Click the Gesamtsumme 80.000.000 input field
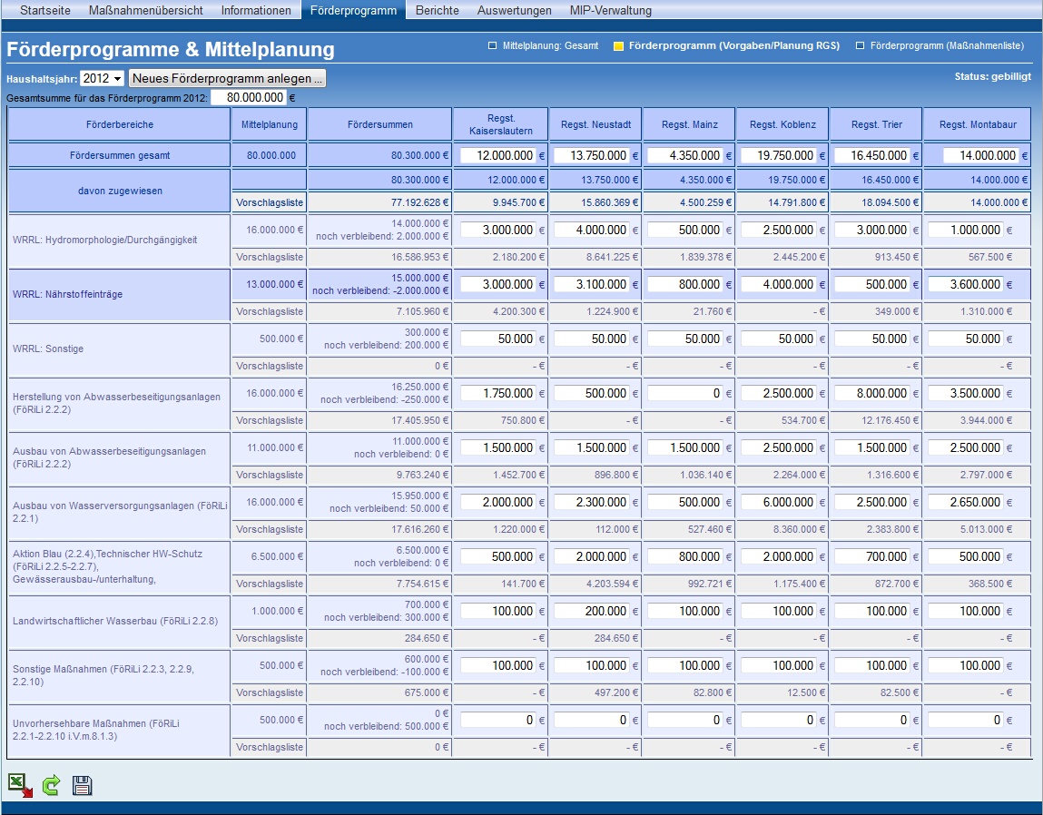1043x815 pixels. [x=249, y=98]
